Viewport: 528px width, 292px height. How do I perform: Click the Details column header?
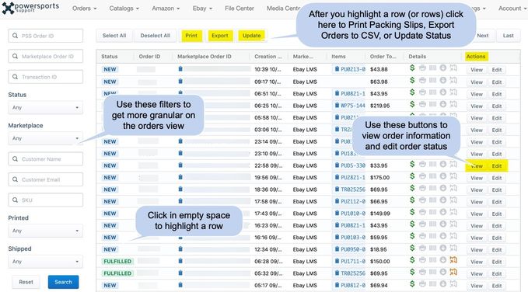pyautogui.click(x=418, y=57)
